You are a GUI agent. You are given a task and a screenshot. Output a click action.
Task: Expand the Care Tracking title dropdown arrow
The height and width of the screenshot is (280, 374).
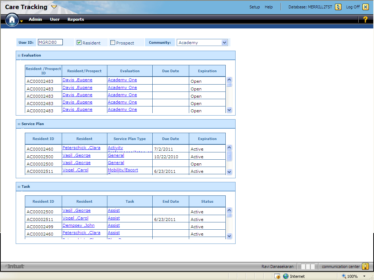pyautogui.click(x=54, y=7)
